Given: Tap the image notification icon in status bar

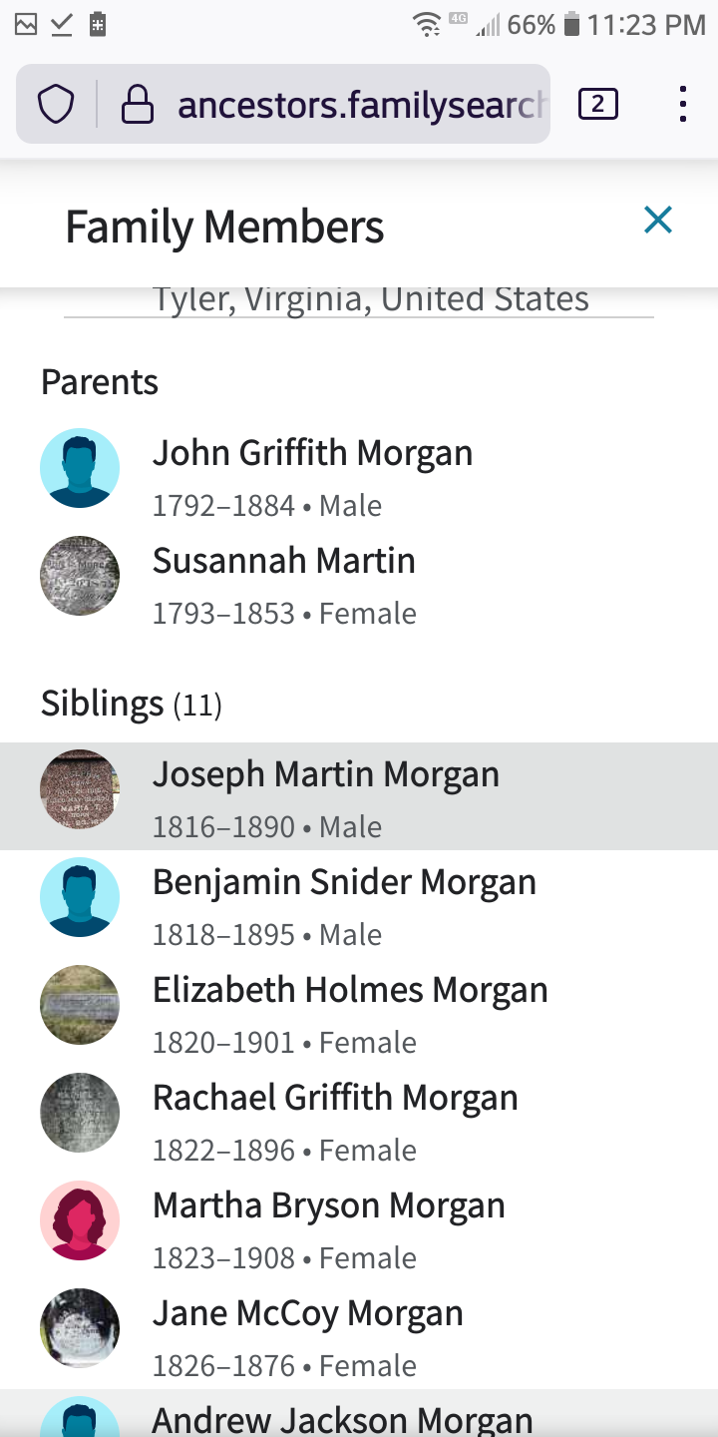Looking at the screenshot, I should pos(26,25).
